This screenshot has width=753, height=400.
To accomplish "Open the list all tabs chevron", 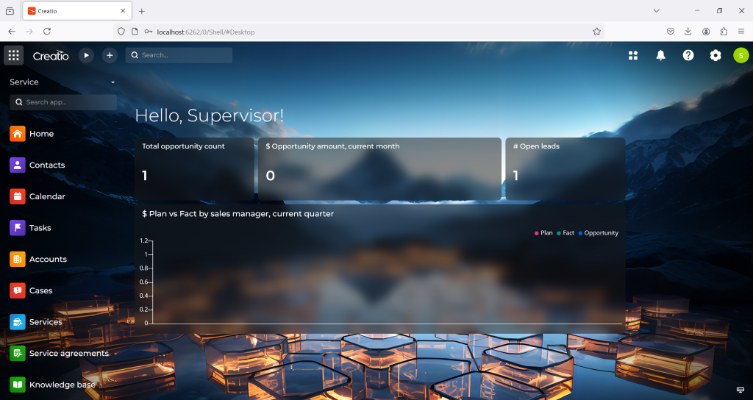I will click(657, 10).
